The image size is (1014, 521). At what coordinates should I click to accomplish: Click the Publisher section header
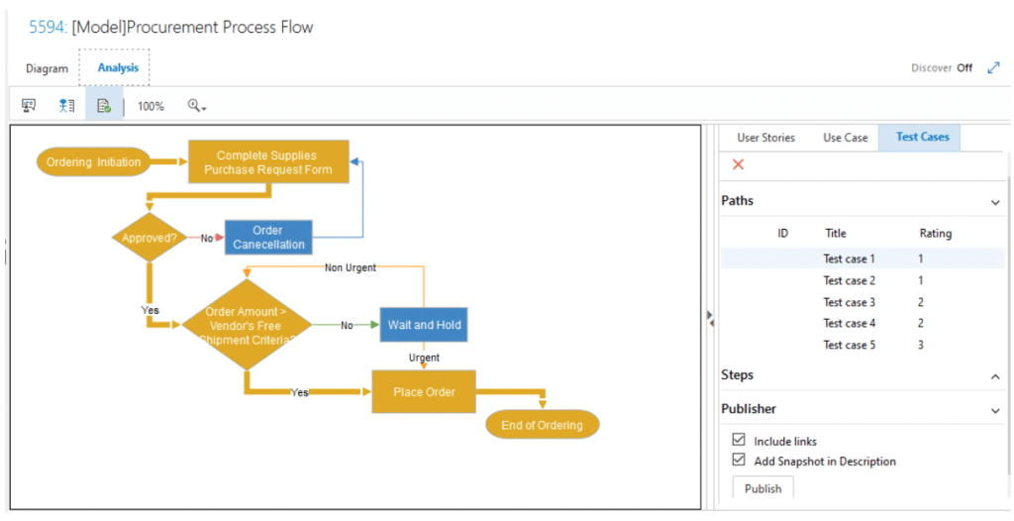coord(749,409)
